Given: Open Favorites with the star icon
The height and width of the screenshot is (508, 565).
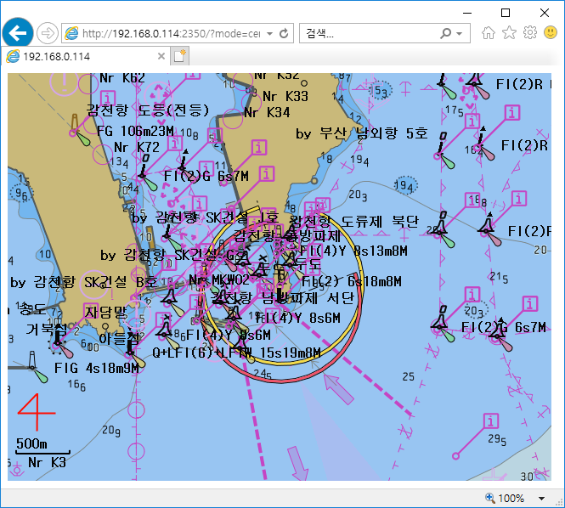Looking at the screenshot, I should pos(509,33).
